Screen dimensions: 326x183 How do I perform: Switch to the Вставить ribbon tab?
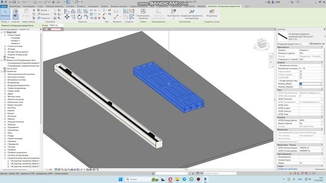pyautogui.click(x=81, y=6)
